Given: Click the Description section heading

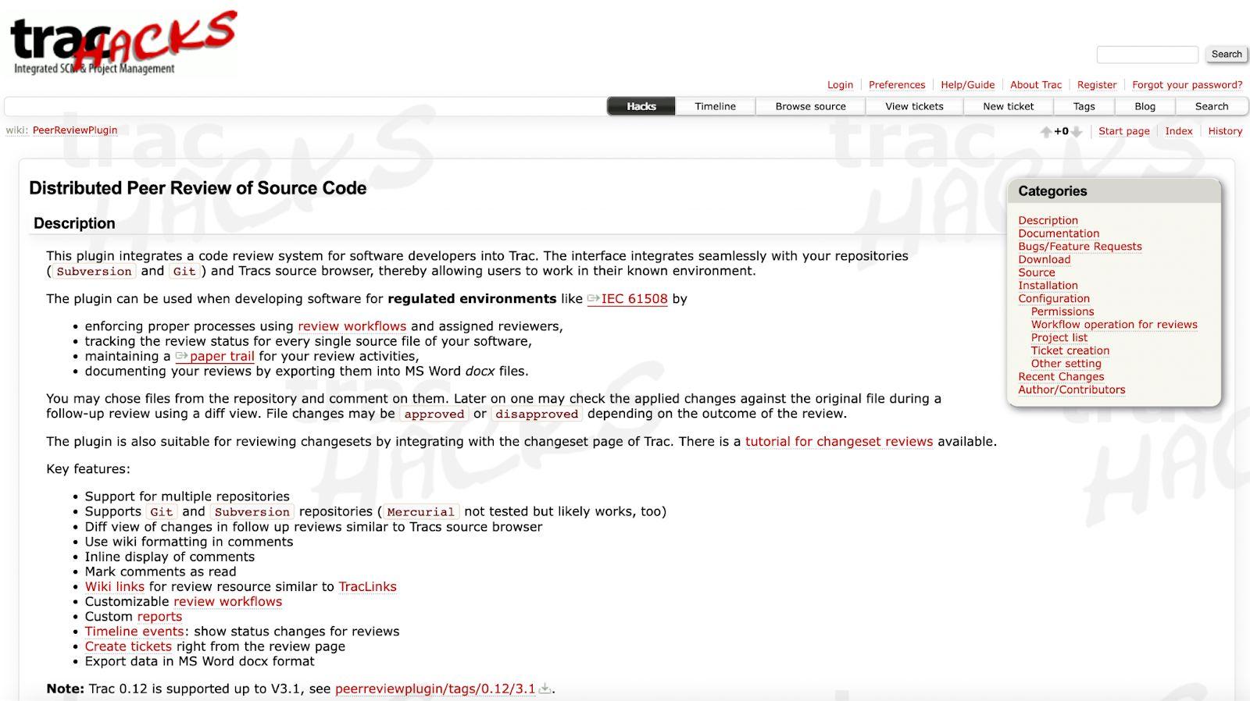Looking at the screenshot, I should [x=74, y=223].
